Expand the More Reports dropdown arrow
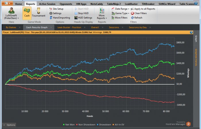 (x=106, y=18)
